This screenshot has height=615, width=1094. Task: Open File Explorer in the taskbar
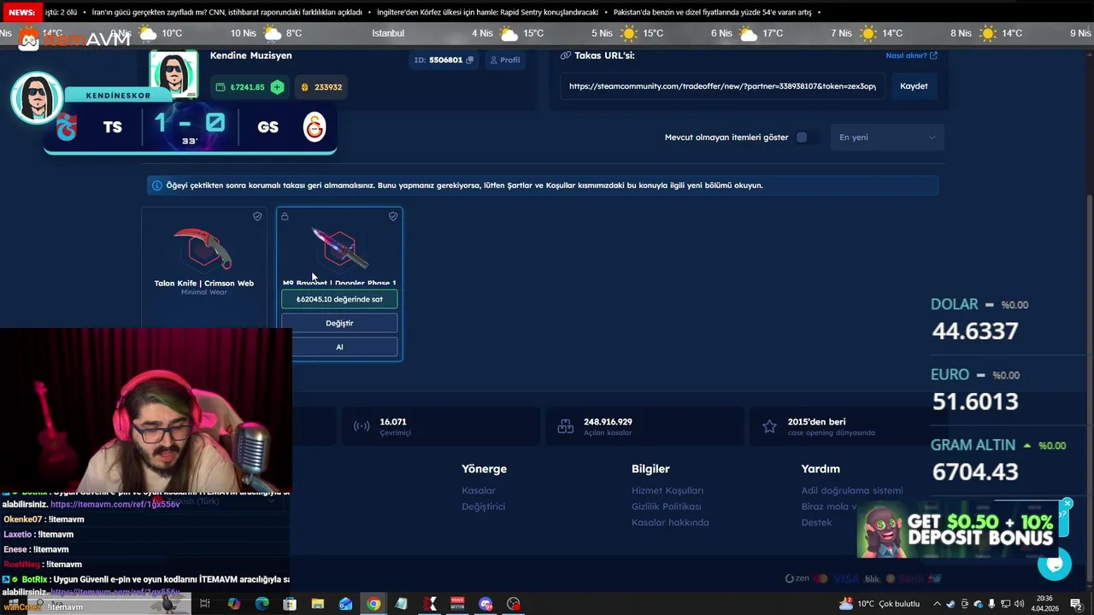pos(318,604)
